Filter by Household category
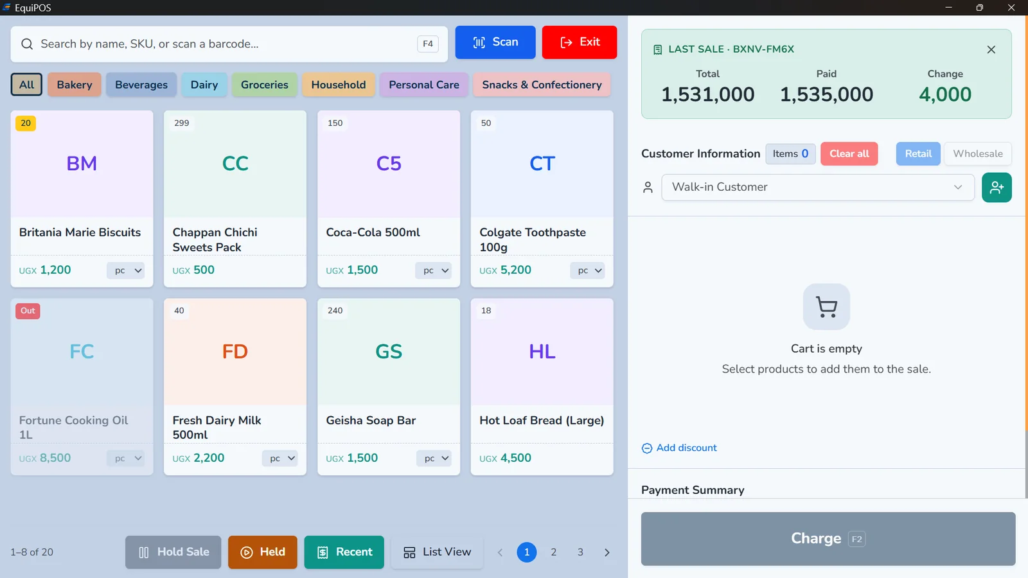This screenshot has height=578, width=1028. [x=339, y=85]
